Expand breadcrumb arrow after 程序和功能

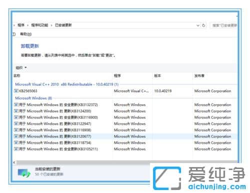(51, 25)
